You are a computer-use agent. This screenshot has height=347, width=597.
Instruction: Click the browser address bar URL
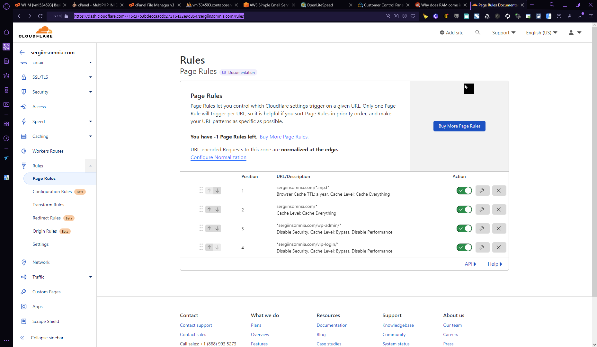159,16
